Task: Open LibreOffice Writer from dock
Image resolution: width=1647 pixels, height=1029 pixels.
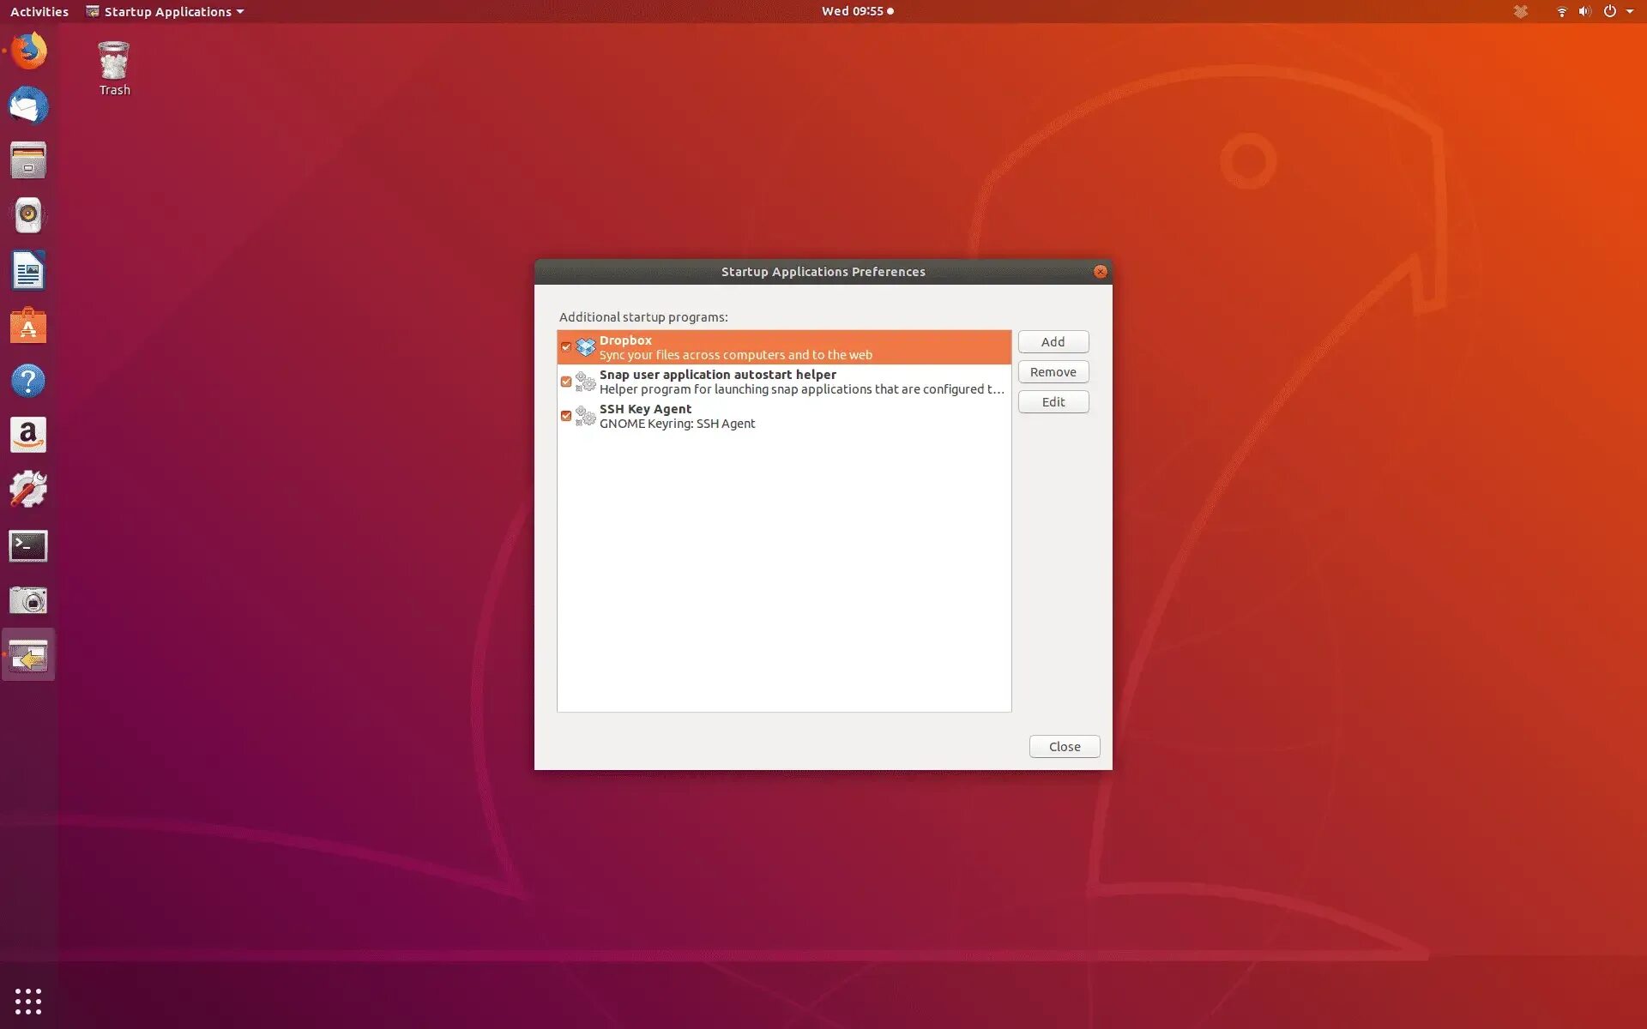Action: coord(28,271)
